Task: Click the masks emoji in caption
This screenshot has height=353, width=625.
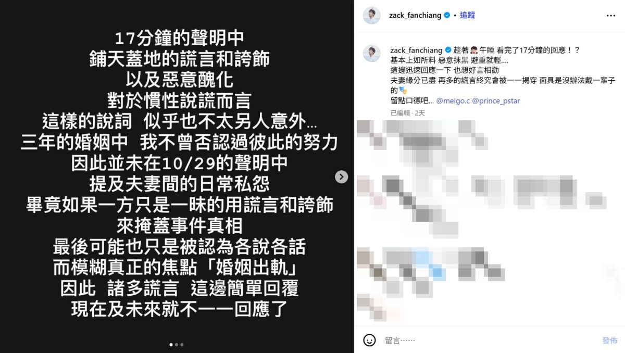Action: click(x=403, y=91)
